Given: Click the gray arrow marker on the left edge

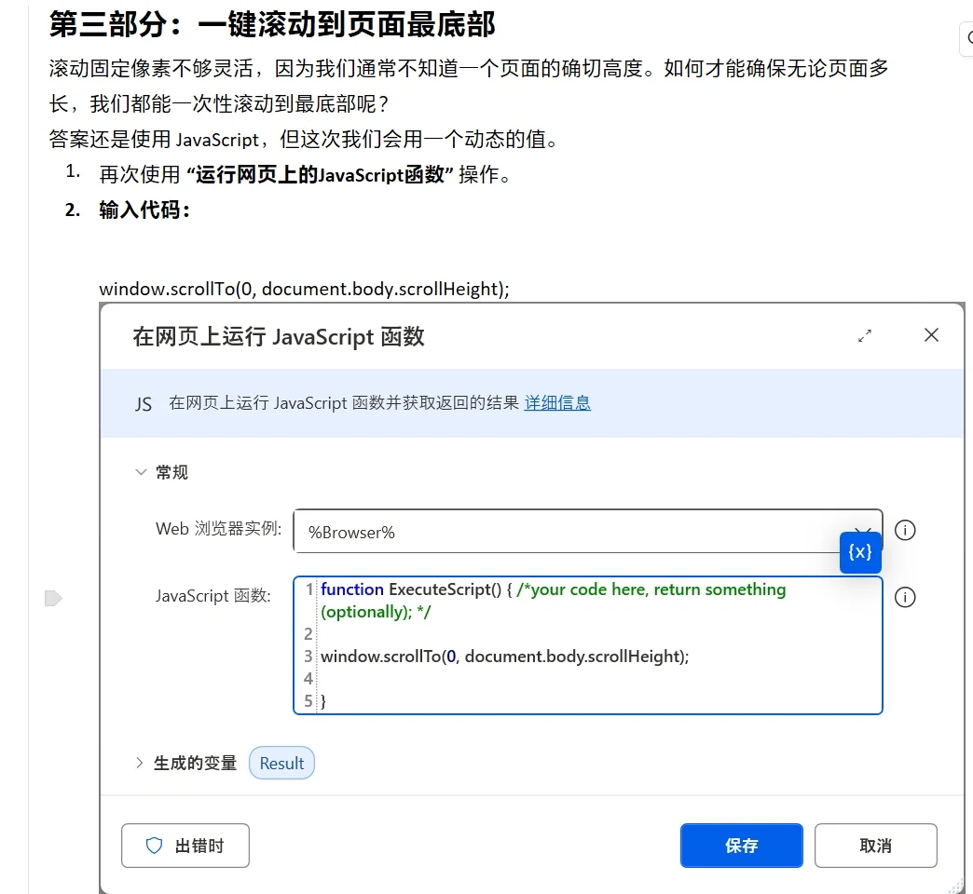Looking at the screenshot, I should click(54, 599).
